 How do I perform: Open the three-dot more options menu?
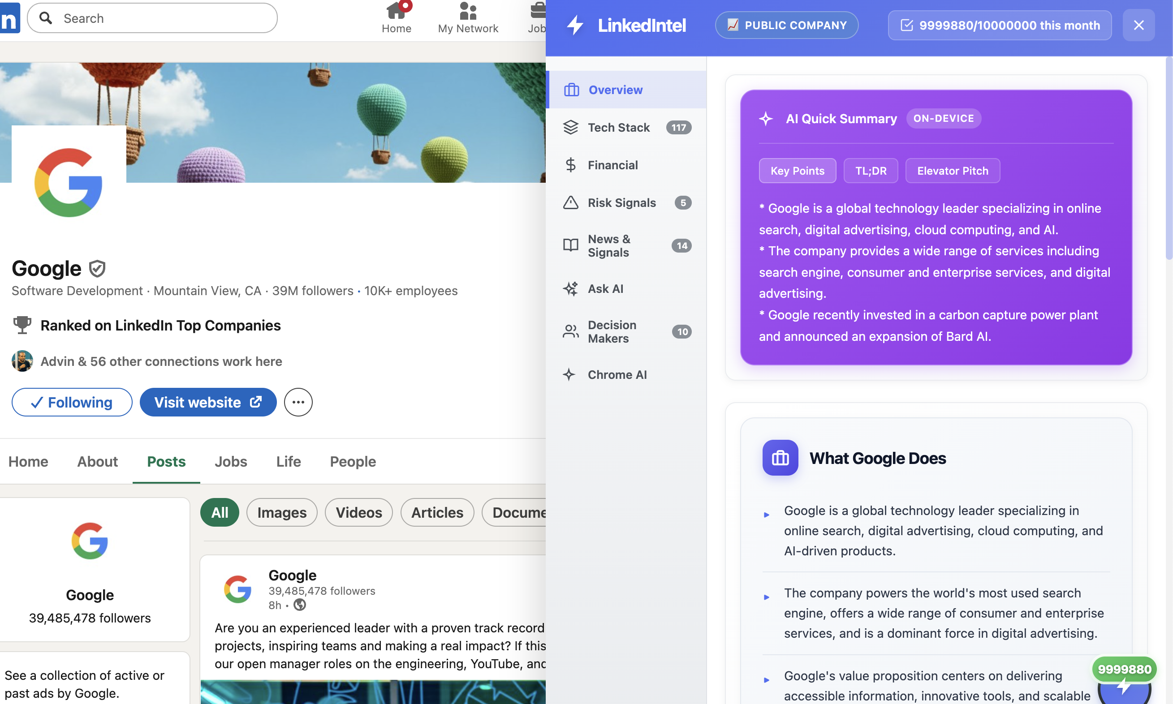(298, 402)
